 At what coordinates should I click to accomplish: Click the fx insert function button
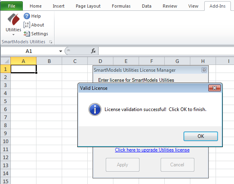click(93, 51)
